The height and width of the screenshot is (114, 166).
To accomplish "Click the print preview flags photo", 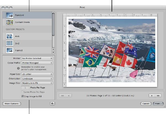I will click(112, 51).
